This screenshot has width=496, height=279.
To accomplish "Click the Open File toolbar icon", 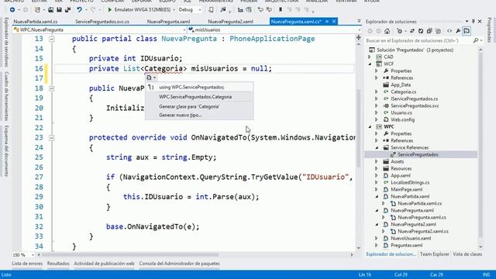I will pyautogui.click(x=50, y=10).
